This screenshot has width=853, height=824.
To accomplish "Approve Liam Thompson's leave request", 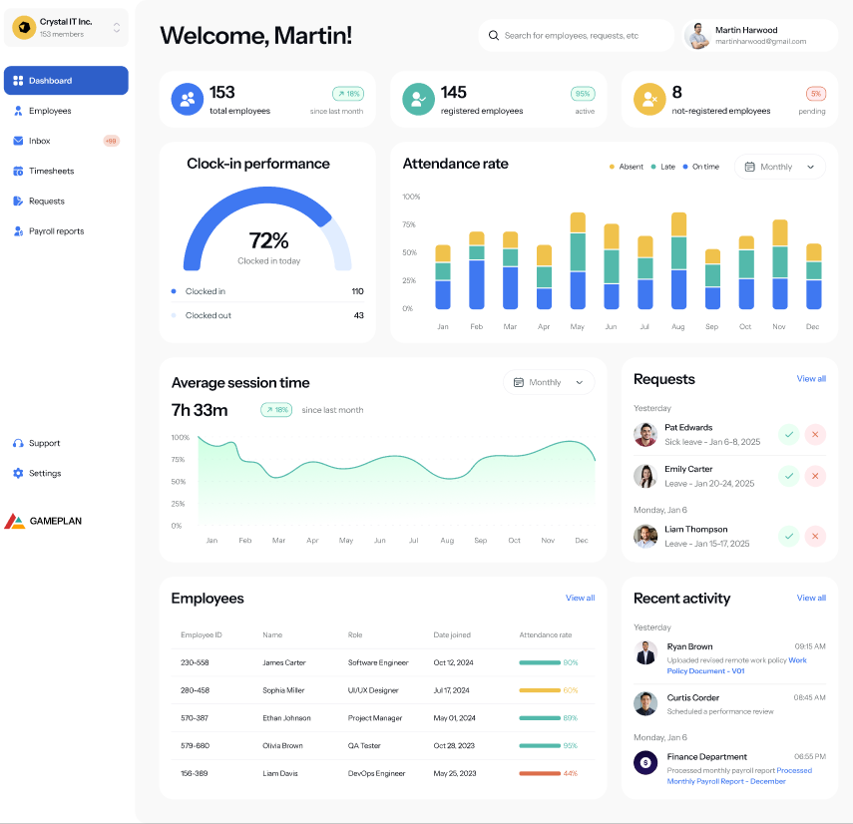I will pos(789,536).
